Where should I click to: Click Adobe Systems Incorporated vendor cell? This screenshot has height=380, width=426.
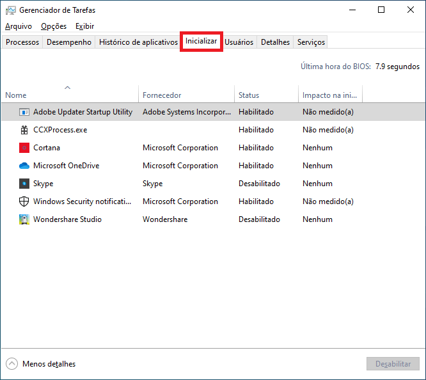click(x=187, y=112)
